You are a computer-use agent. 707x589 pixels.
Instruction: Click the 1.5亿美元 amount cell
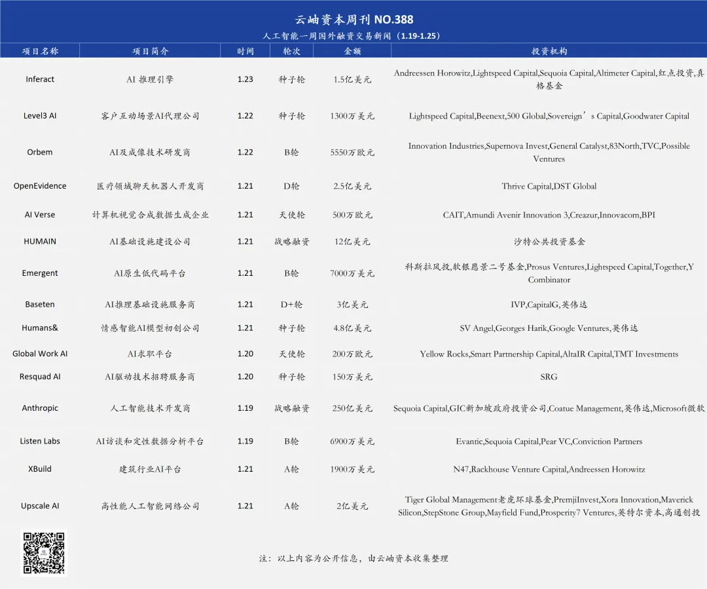pyautogui.click(x=352, y=79)
